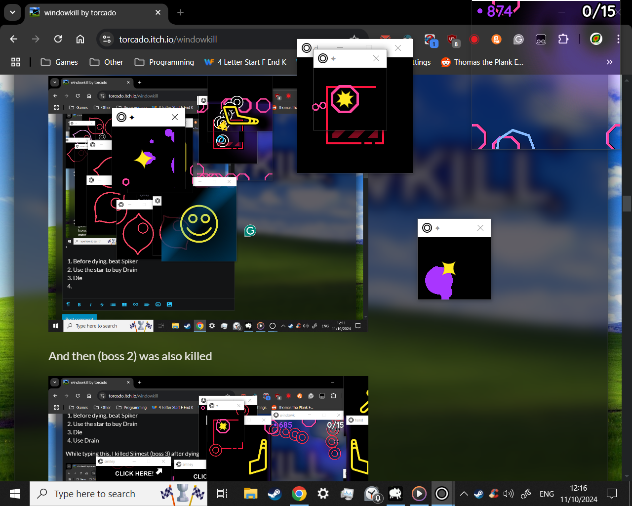Image resolution: width=632 pixels, height=506 pixels.
Task: Open the Grammarly extension in toolbar
Action: click(518, 39)
